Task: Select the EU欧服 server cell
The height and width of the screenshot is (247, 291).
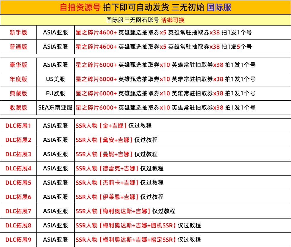Action: [x=55, y=93]
